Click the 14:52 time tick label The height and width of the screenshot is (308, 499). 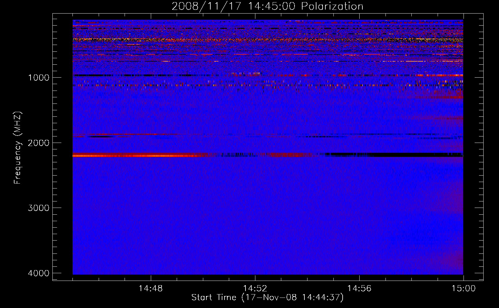click(x=255, y=288)
